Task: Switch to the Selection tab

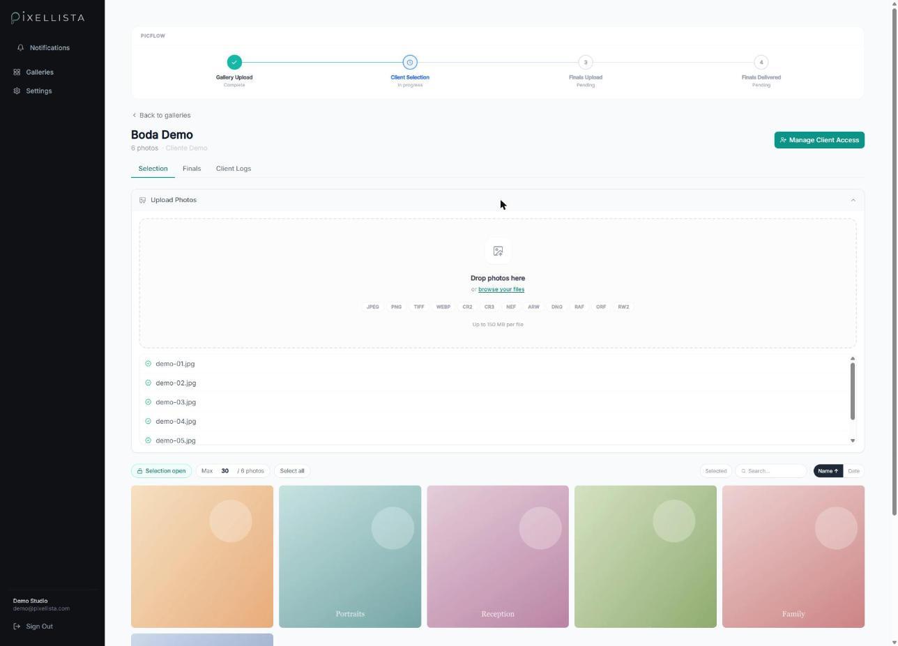Action: click(x=153, y=169)
